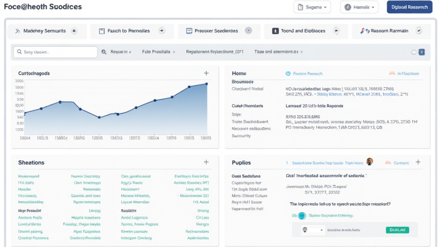Expand the Fule Freatiats filter dropdown

point(159,52)
